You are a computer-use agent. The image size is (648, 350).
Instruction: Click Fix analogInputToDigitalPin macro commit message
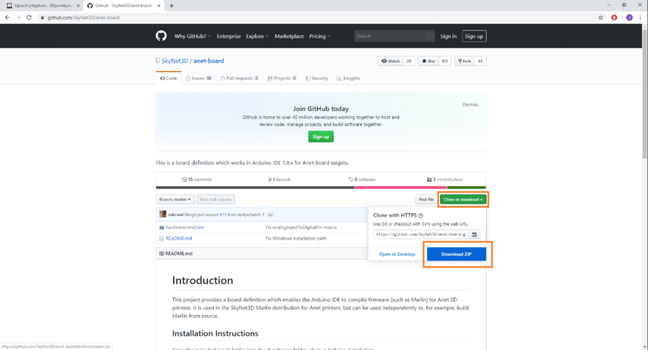[x=301, y=228]
